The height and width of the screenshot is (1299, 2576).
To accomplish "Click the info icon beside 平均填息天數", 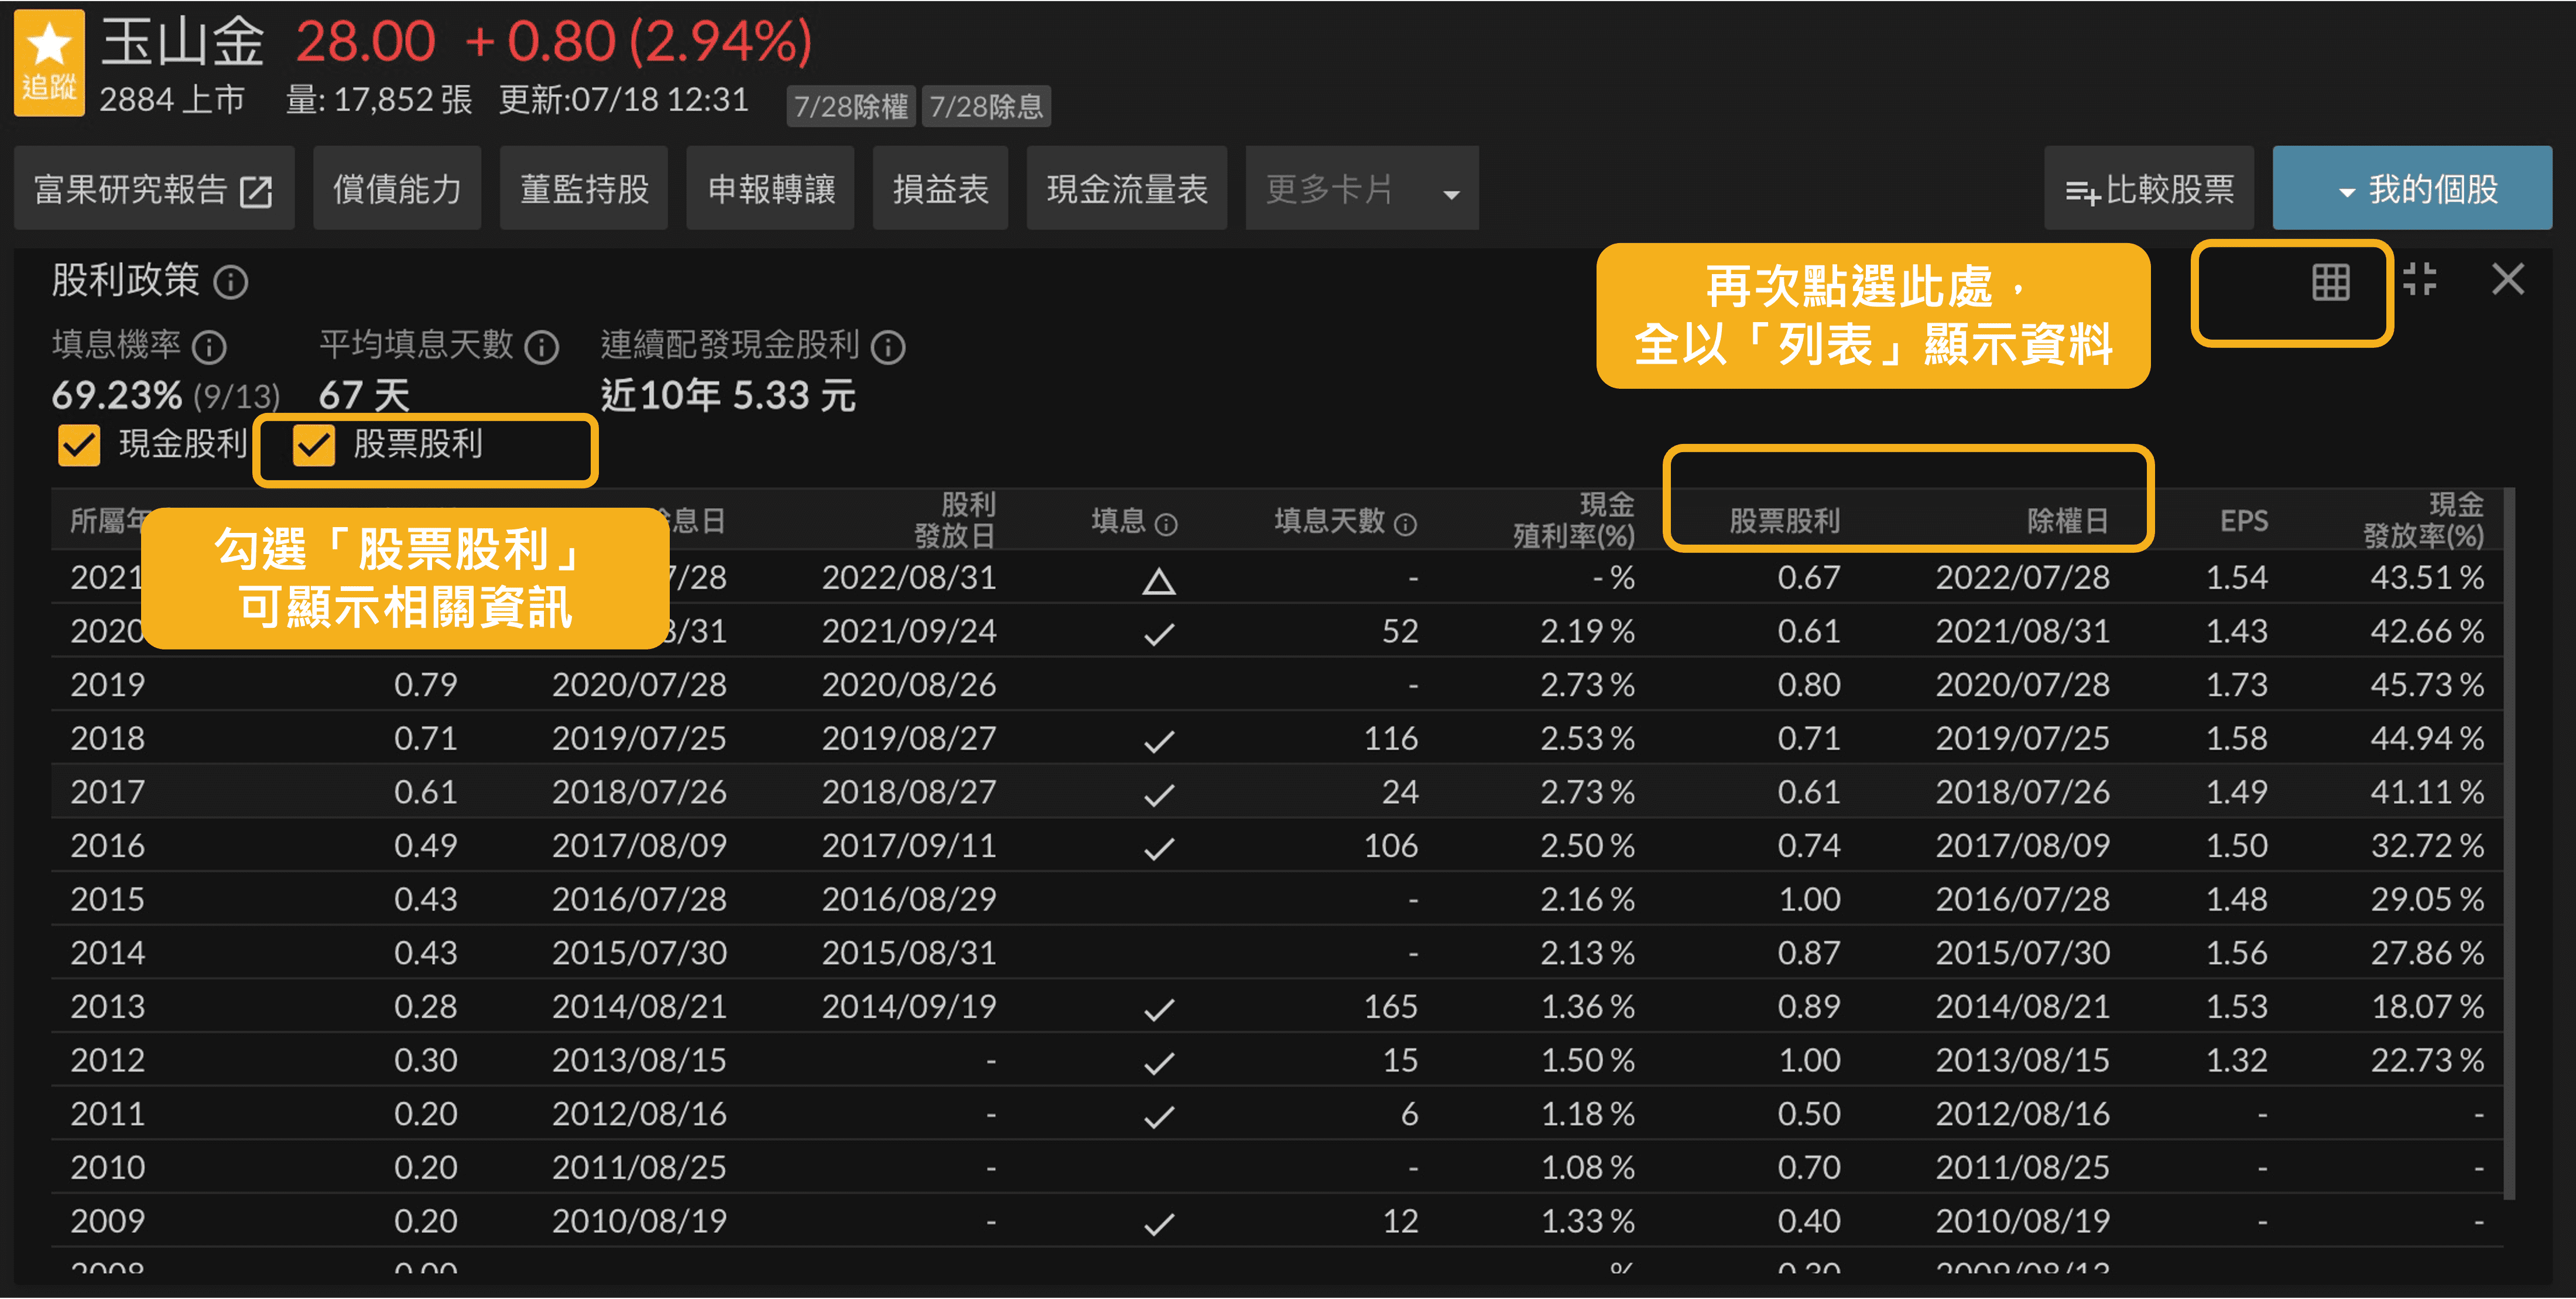I will 542,347.
